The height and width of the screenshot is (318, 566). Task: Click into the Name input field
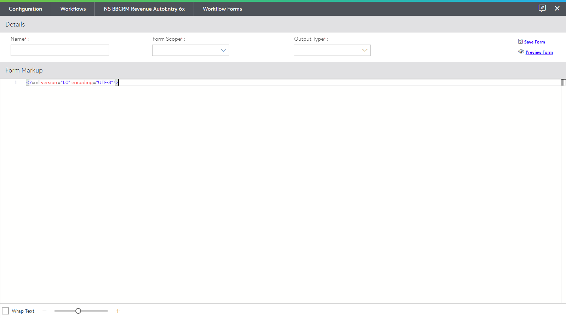(60, 50)
